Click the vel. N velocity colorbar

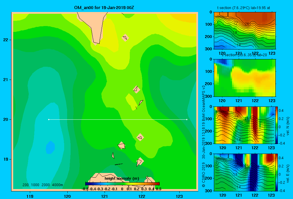tap(277, 125)
